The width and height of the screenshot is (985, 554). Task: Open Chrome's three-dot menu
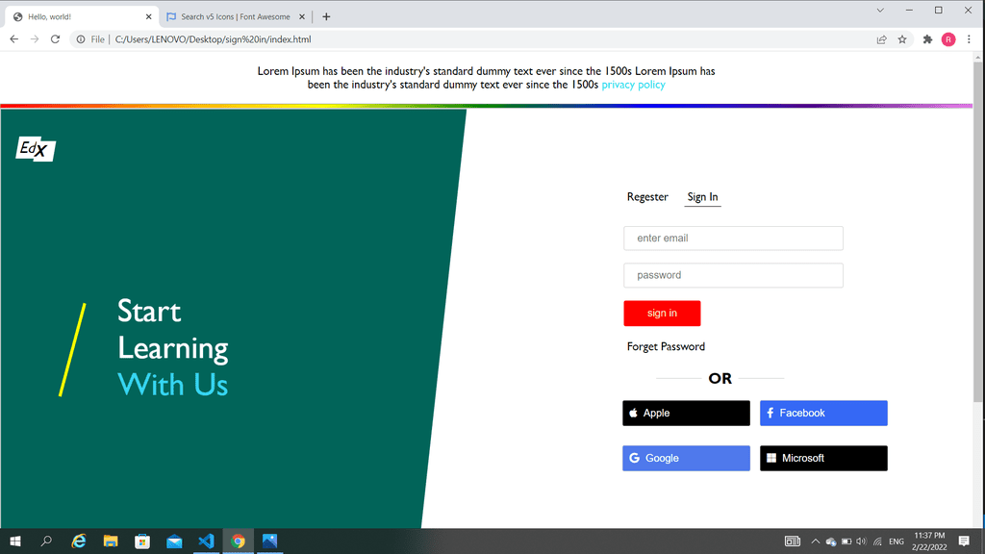[969, 39]
